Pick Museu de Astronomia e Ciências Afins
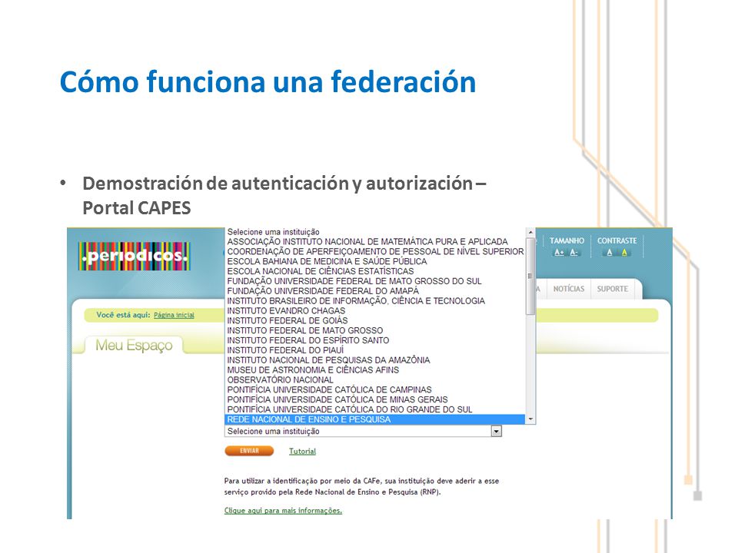738x553 pixels. pyautogui.click(x=374, y=370)
